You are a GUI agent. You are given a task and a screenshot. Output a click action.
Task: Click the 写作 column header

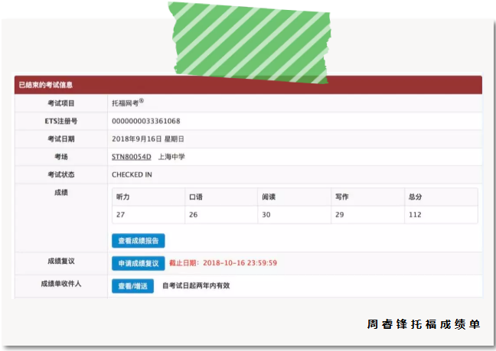342,197
